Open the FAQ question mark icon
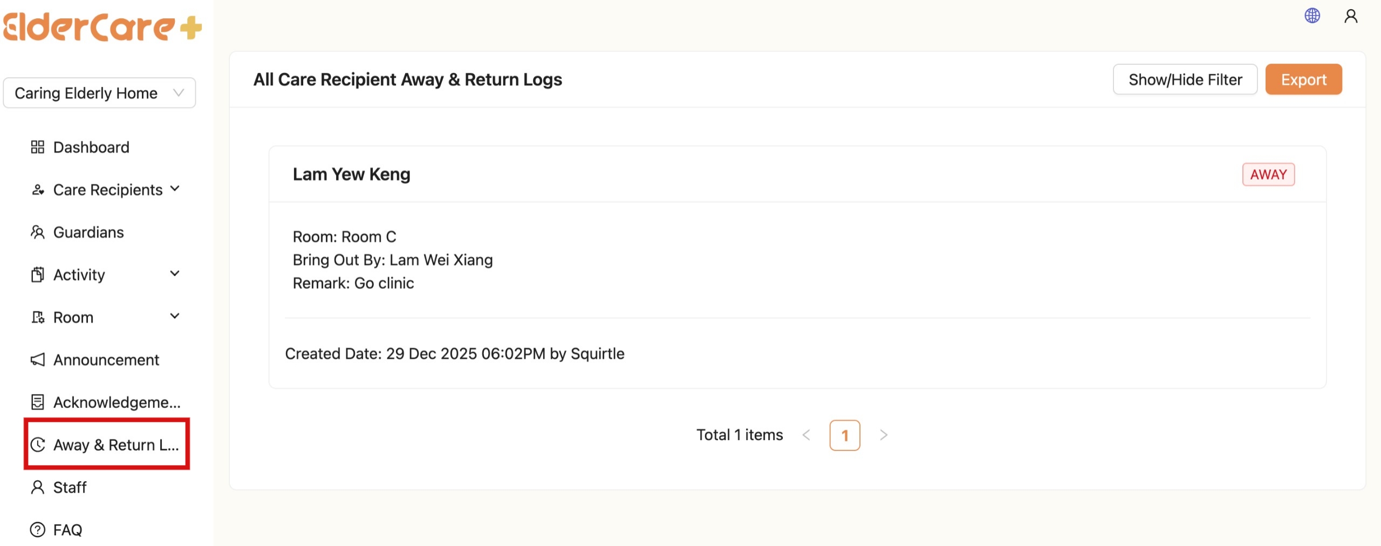 coord(37,529)
